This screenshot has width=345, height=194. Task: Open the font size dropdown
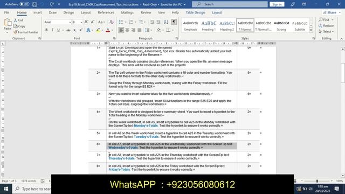[81, 22]
